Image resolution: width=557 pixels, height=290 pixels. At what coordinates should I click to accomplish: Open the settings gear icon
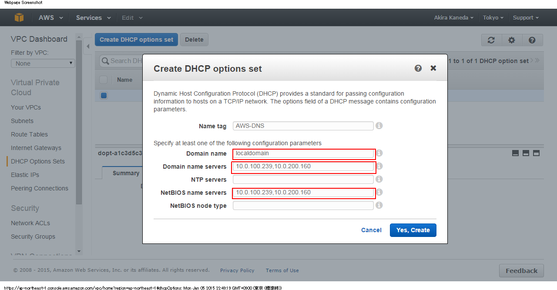512,40
